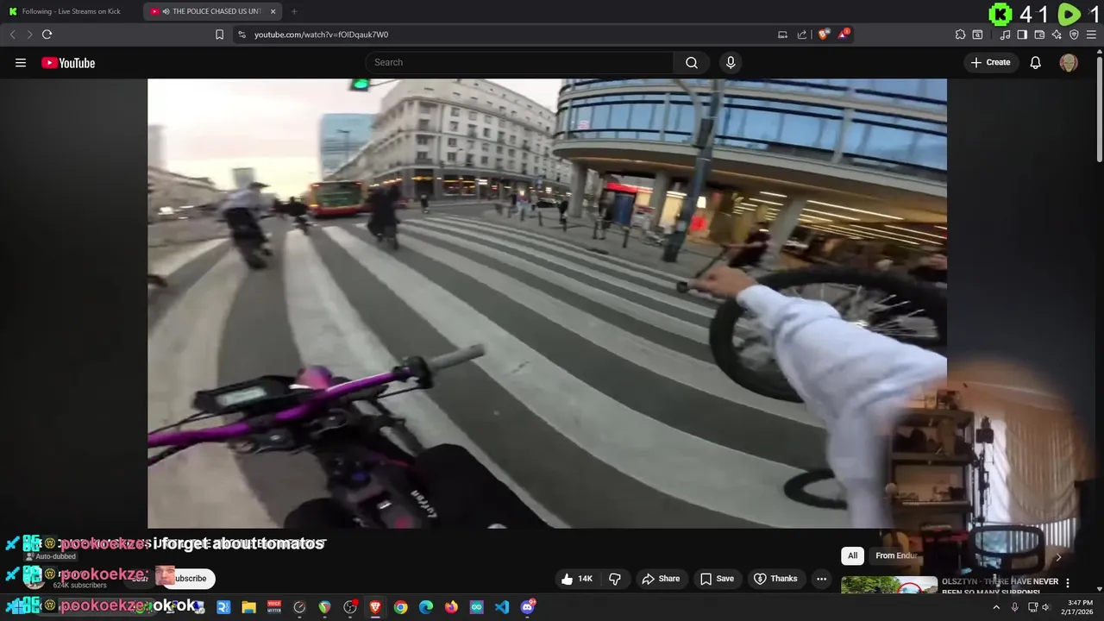The width and height of the screenshot is (1104, 621).
Task: Expand the chips row with the right chevron
Action: point(1058,556)
